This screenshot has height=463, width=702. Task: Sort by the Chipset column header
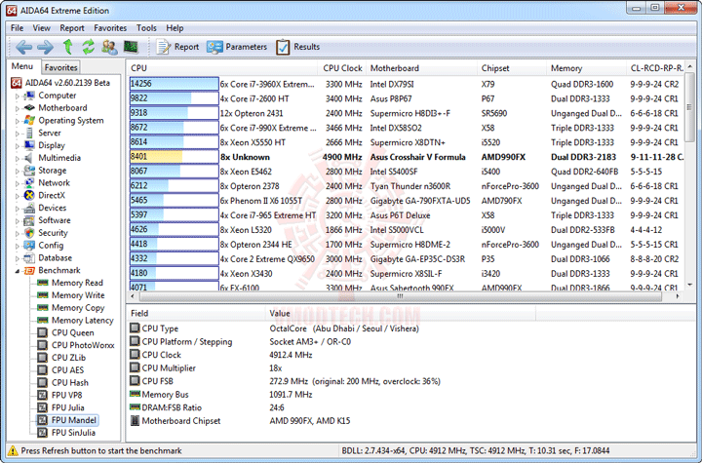tap(512, 68)
